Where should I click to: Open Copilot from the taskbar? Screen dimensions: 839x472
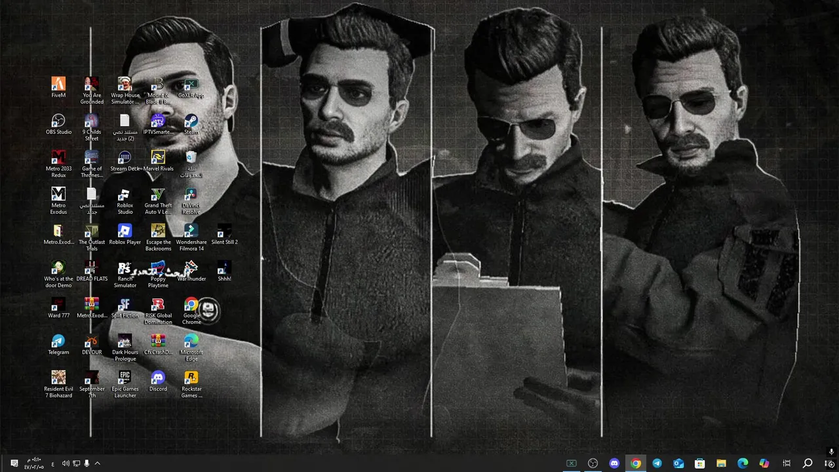tap(764, 463)
